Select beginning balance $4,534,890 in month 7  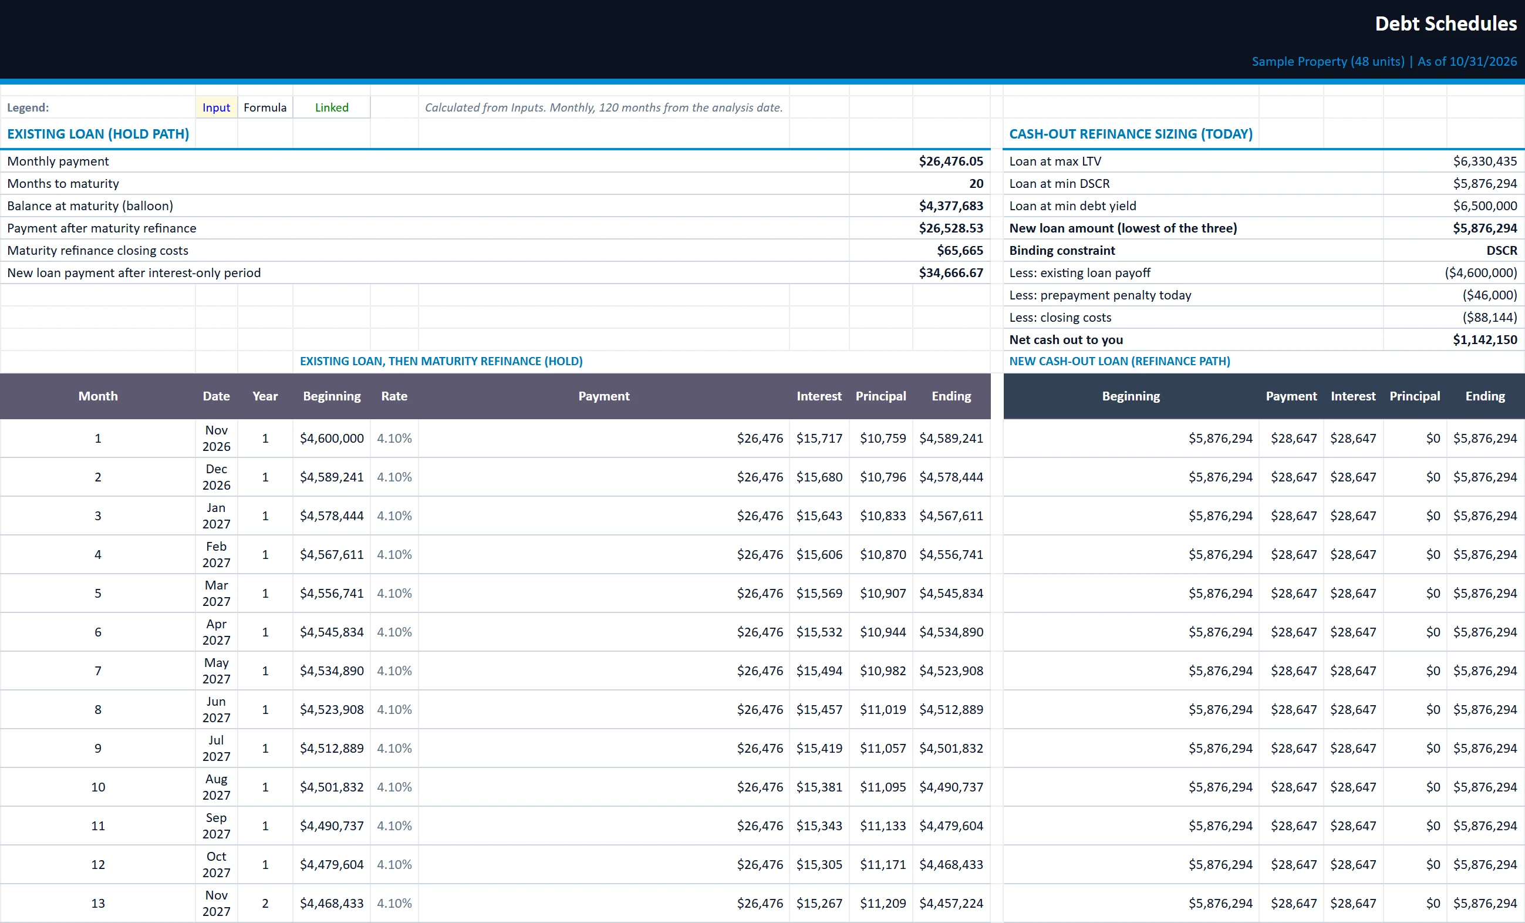[x=332, y=671]
